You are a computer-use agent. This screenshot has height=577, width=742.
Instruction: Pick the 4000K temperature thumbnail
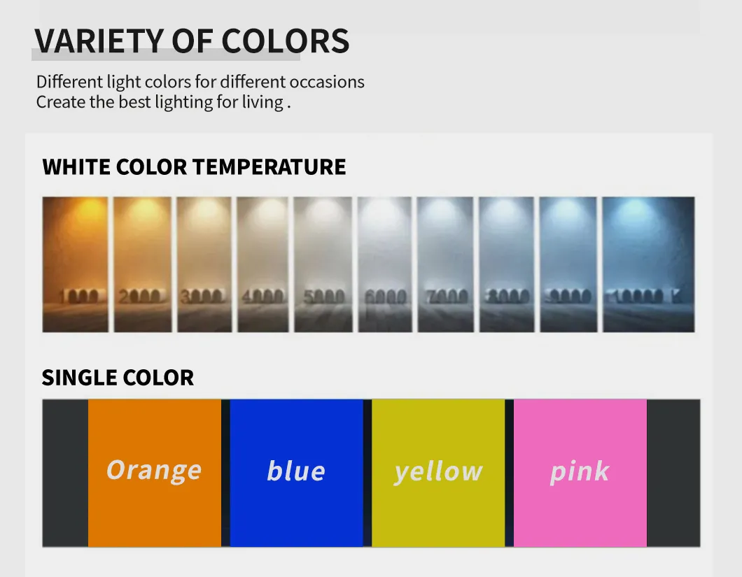tap(262, 264)
